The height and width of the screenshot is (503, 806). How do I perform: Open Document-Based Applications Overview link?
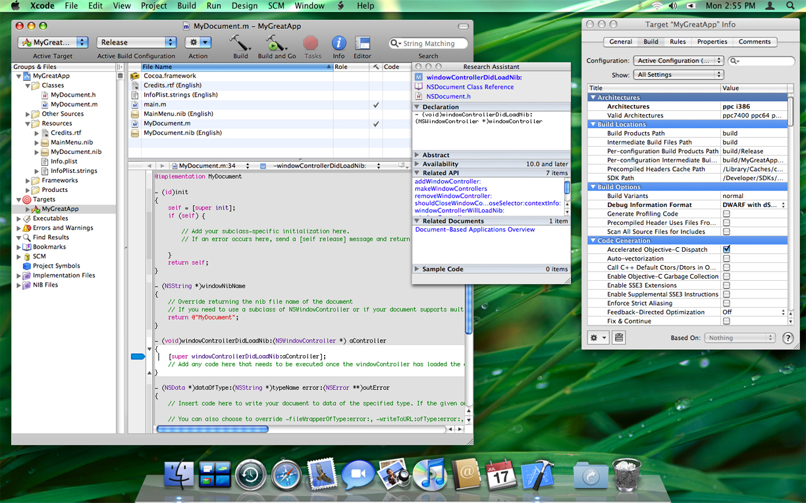(475, 229)
